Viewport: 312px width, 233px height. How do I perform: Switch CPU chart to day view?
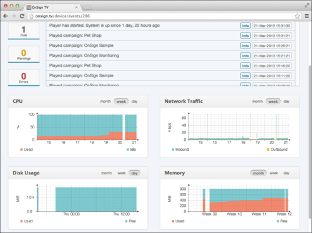[135, 102]
